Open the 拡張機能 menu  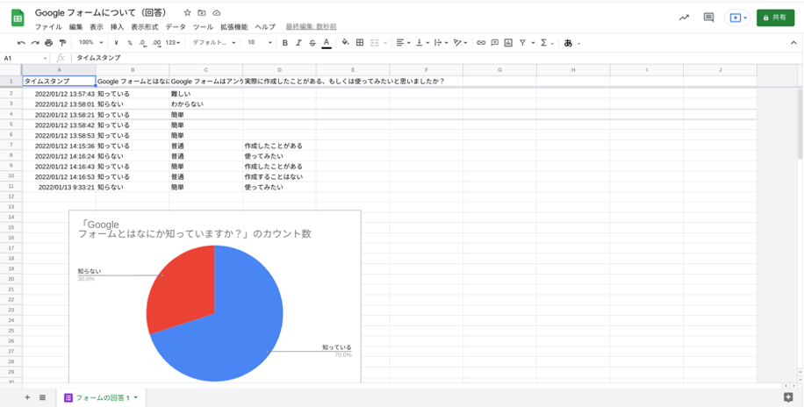click(x=233, y=27)
